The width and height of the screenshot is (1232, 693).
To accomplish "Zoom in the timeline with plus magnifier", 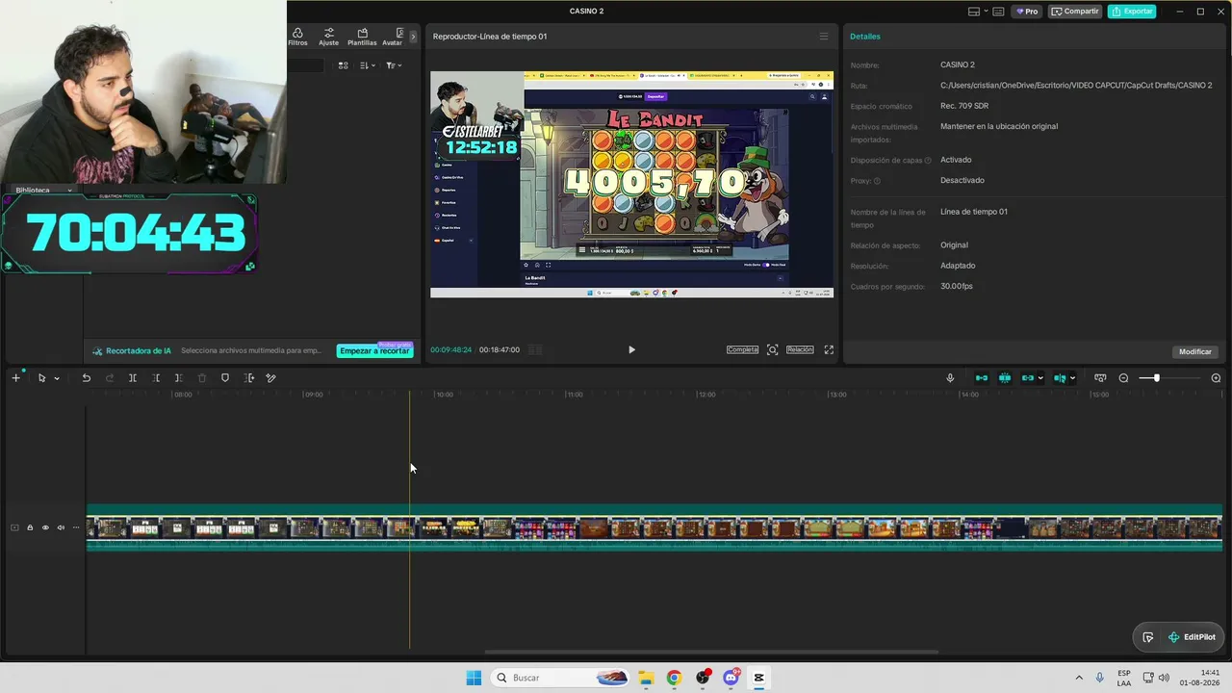I will point(1216,378).
